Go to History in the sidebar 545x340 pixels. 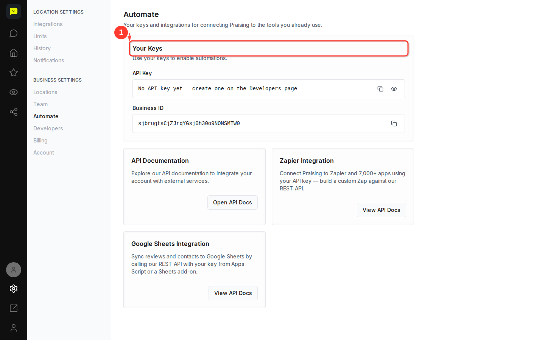pyautogui.click(x=42, y=48)
